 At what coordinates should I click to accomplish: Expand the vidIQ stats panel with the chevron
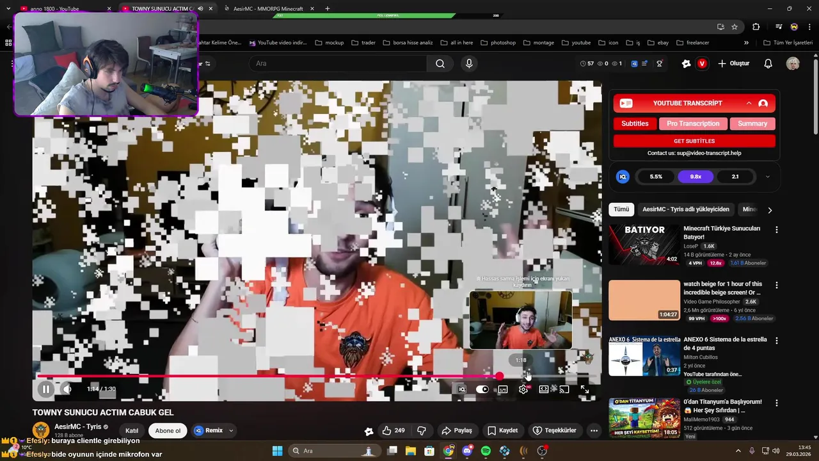pos(767,177)
